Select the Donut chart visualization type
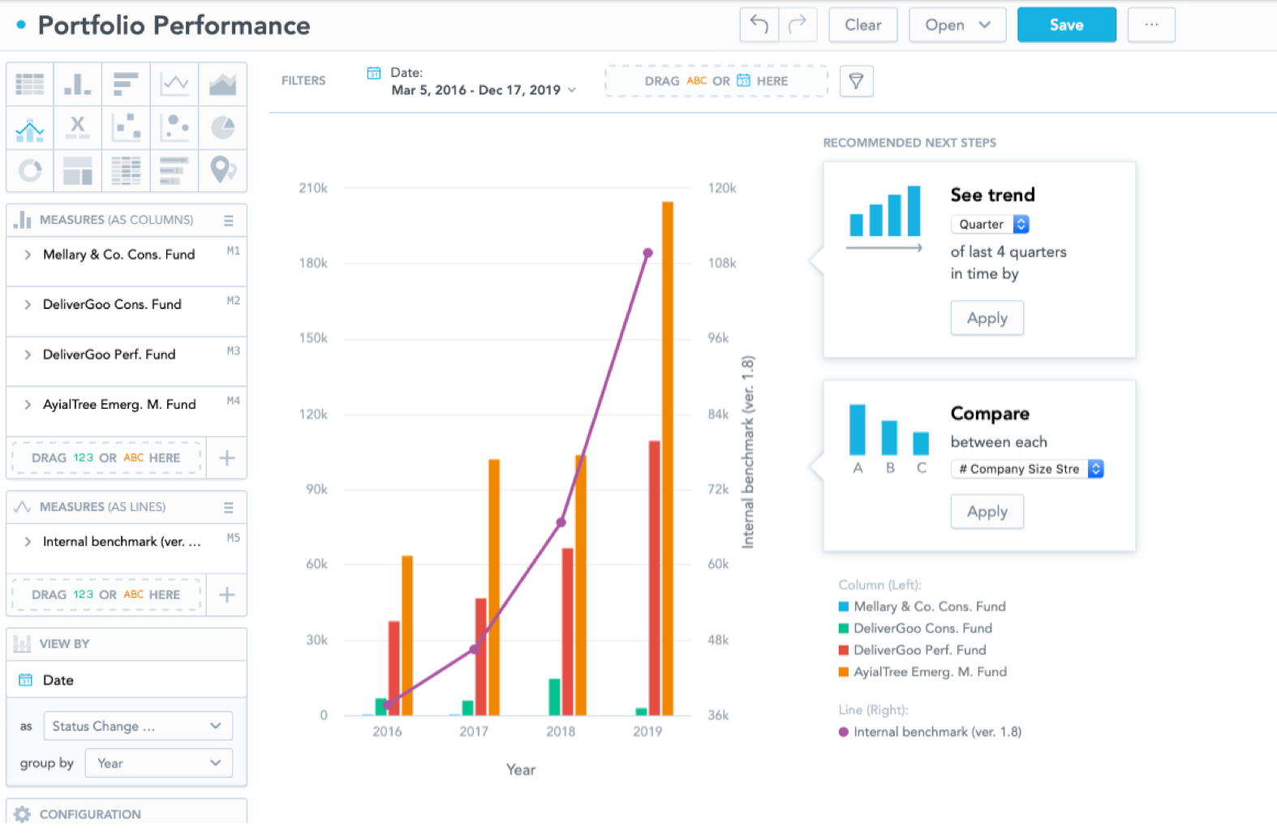1277x834 pixels. click(30, 170)
